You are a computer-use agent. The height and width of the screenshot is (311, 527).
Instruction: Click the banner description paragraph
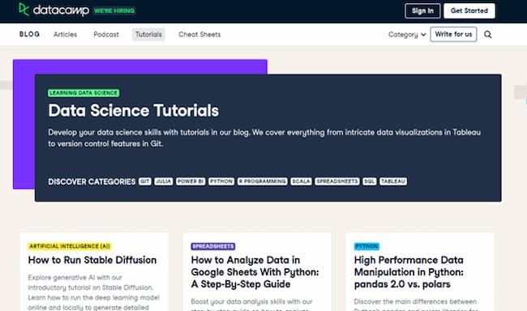click(x=264, y=138)
